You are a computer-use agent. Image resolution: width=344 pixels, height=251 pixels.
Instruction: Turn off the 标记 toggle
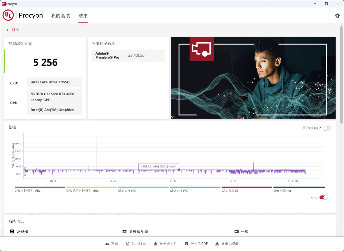323,198
